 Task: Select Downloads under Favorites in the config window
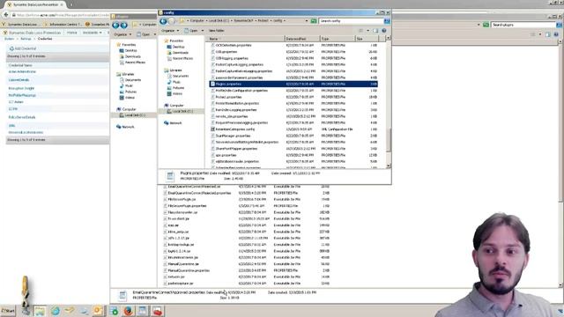pos(180,53)
